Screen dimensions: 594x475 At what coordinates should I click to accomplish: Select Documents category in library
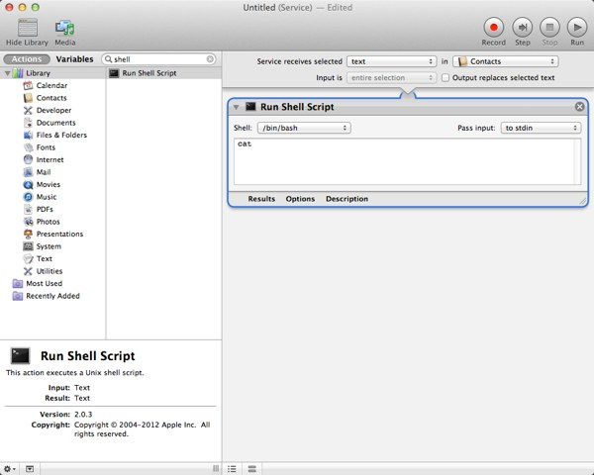[x=49, y=123]
